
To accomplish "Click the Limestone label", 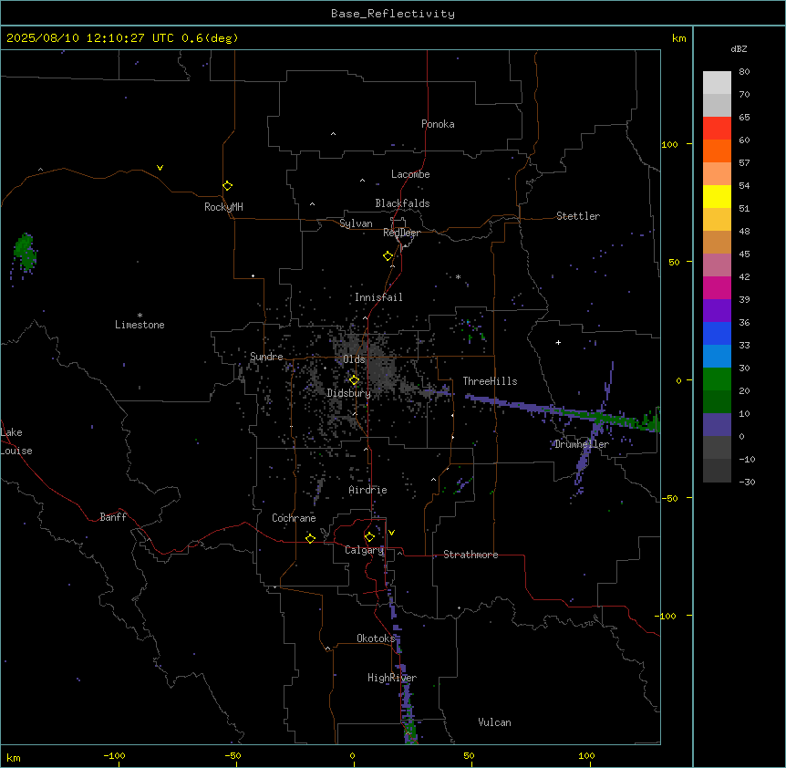I will pos(140,325).
